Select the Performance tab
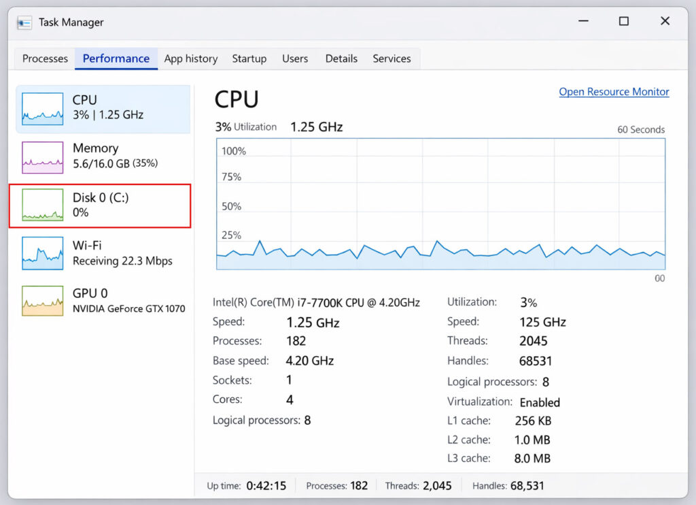 pos(116,59)
